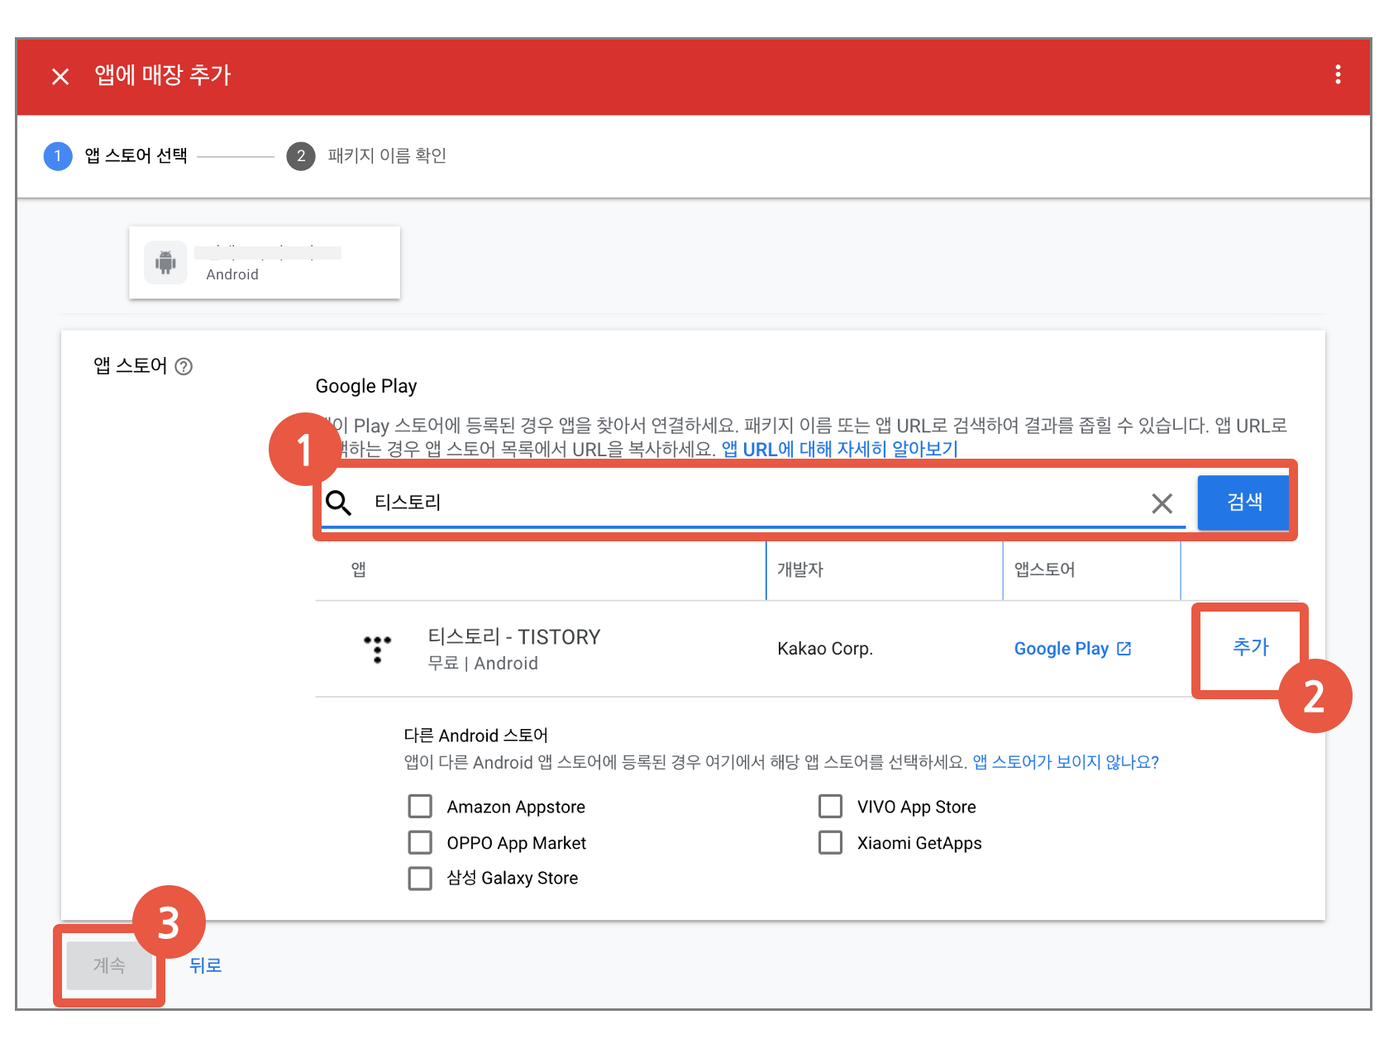Open the external link icon beside Google Play
1384x1048 pixels.
pyautogui.click(x=1124, y=649)
